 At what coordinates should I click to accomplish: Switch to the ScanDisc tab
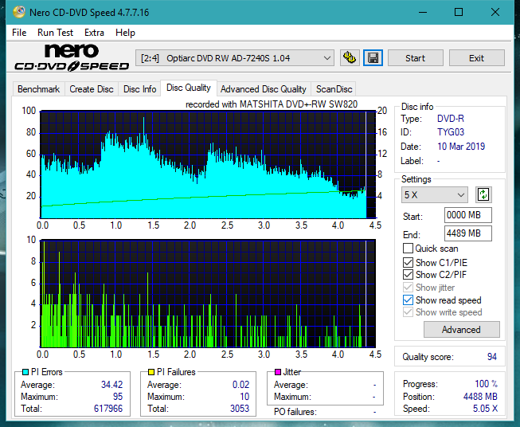[x=334, y=89]
